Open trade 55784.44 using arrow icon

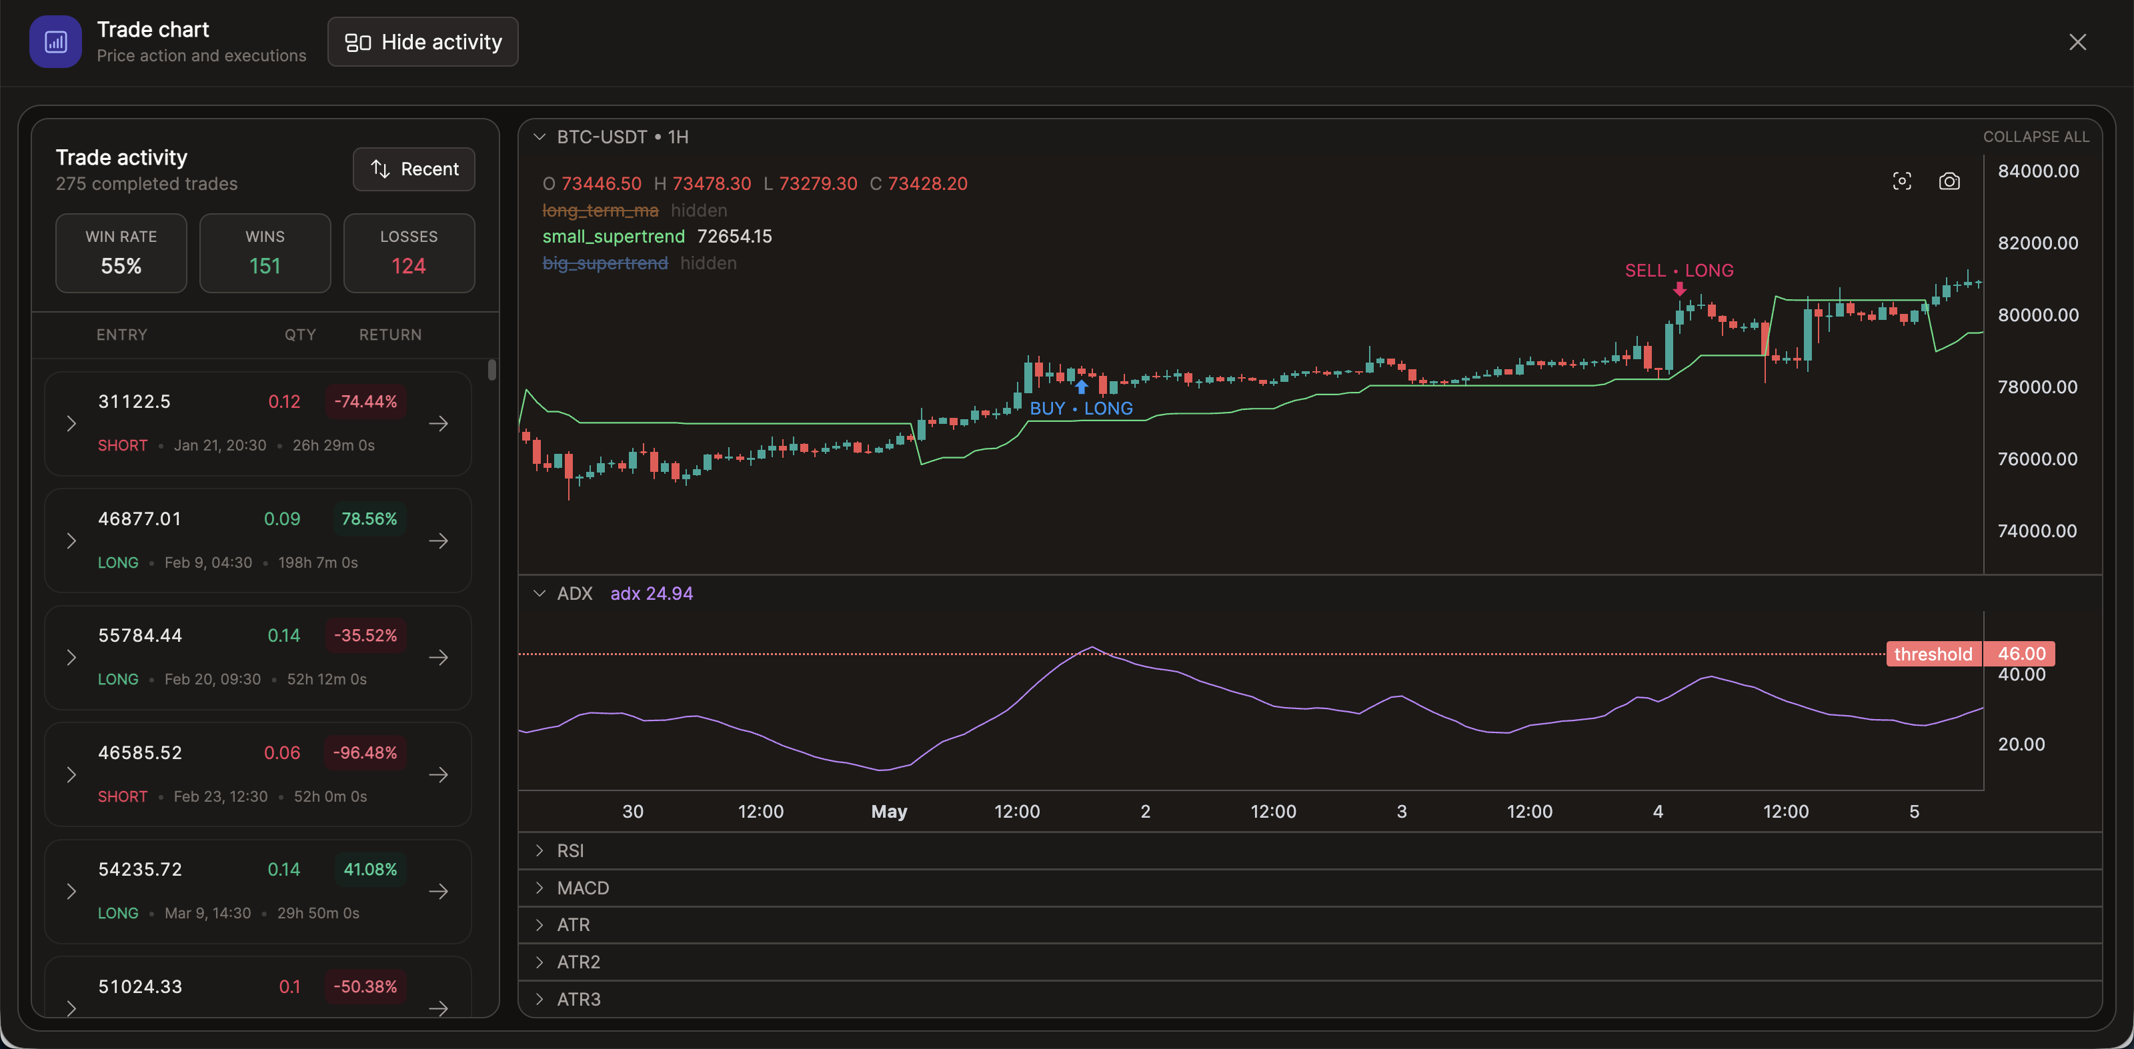click(438, 657)
